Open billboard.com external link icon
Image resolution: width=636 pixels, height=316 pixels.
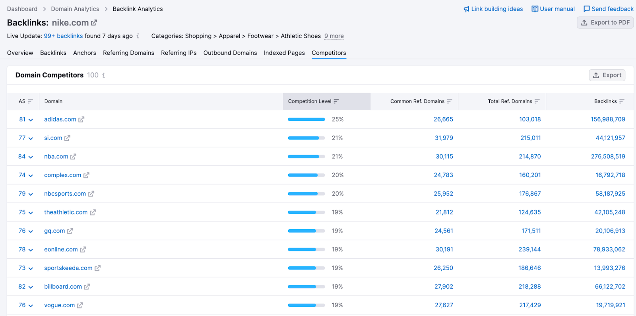[87, 287]
